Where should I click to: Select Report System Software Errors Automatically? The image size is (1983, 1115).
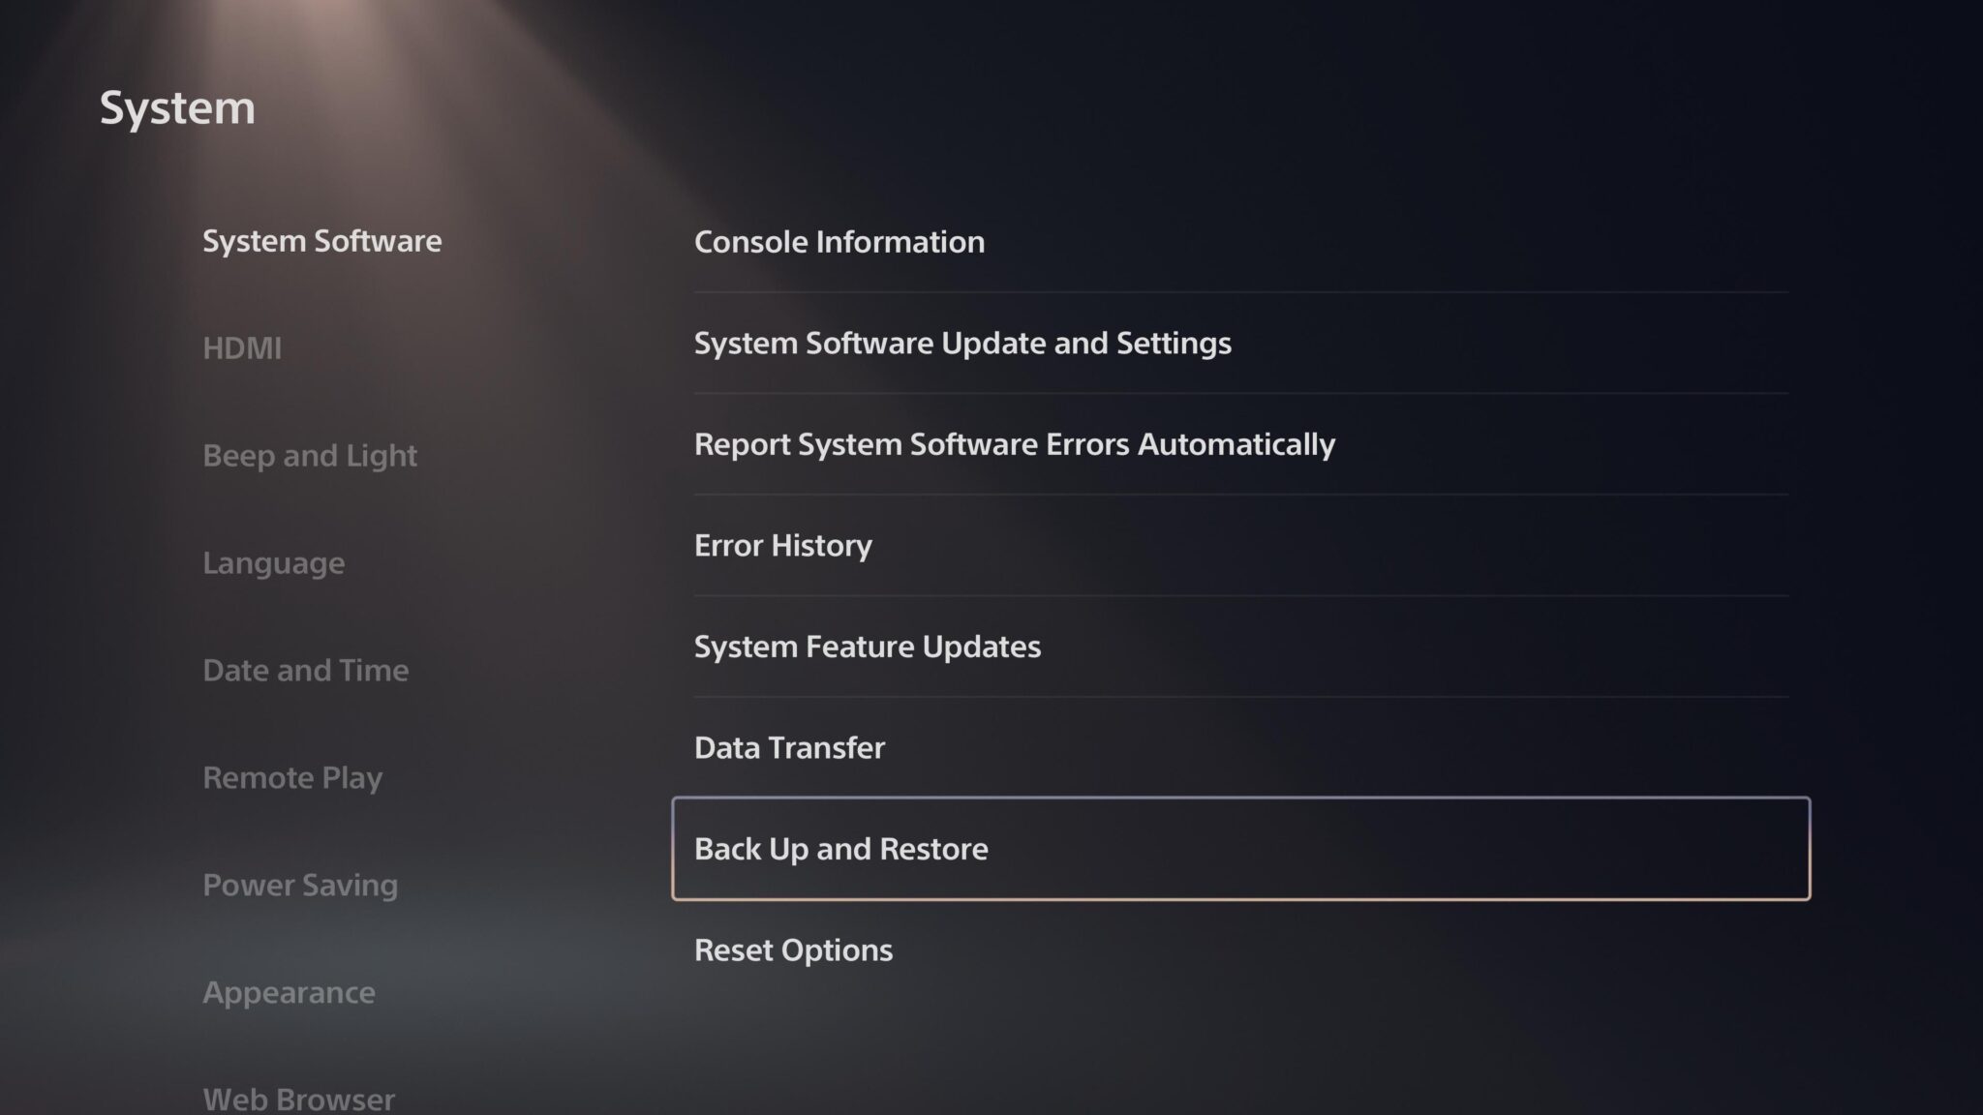(1015, 444)
